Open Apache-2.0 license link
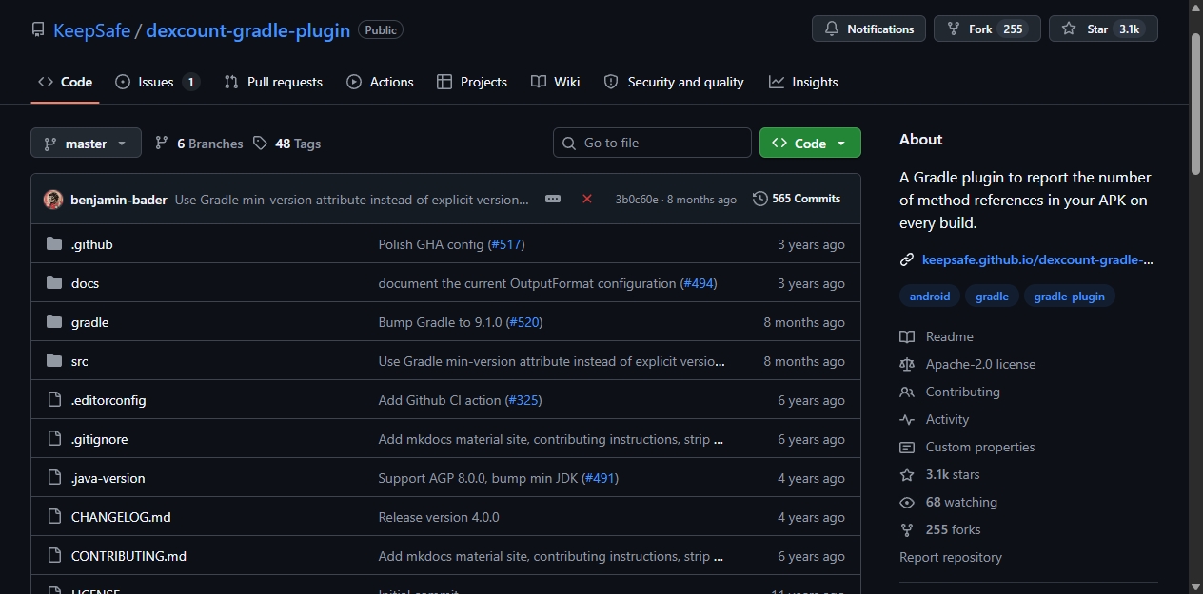 968,364
